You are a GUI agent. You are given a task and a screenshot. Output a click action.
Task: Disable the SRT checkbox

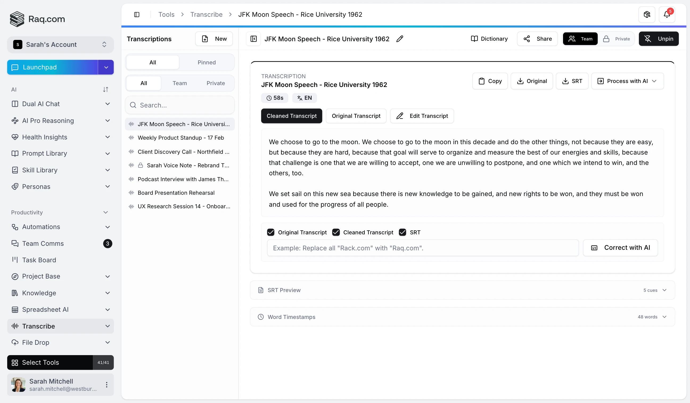402,232
